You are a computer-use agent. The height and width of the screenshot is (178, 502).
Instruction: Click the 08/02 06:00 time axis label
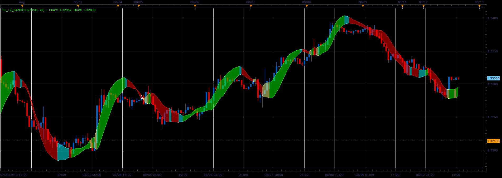click(x=92, y=175)
